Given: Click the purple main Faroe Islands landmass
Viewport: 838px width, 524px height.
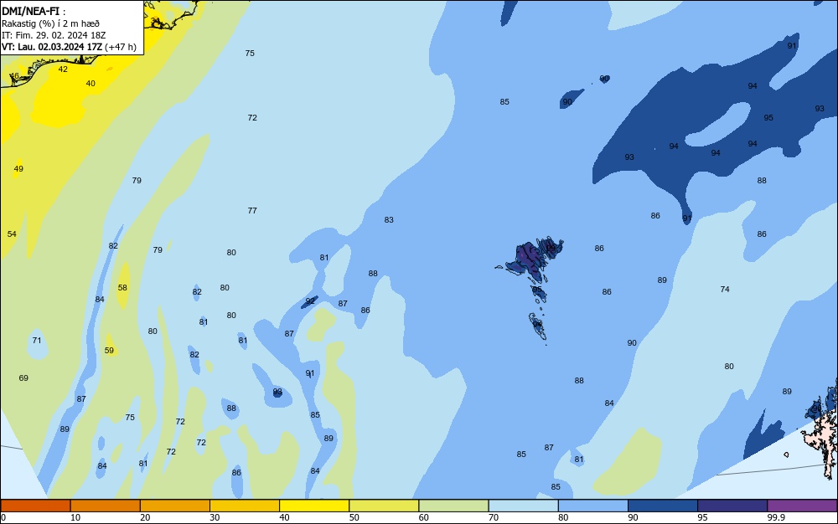Looking at the screenshot, I should tap(529, 258).
